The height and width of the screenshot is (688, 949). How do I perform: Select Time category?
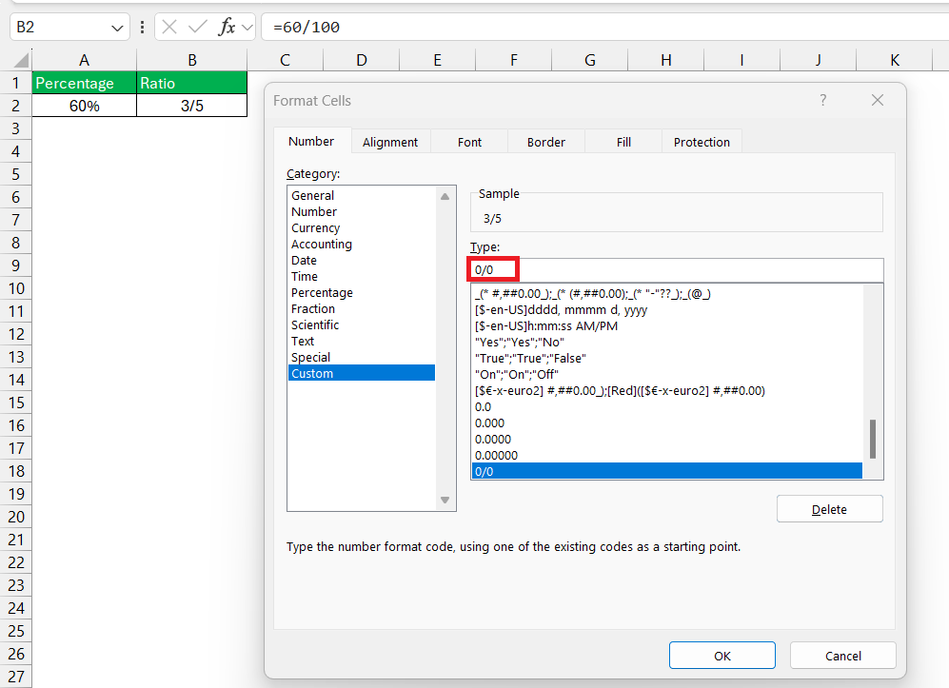pyautogui.click(x=362, y=276)
